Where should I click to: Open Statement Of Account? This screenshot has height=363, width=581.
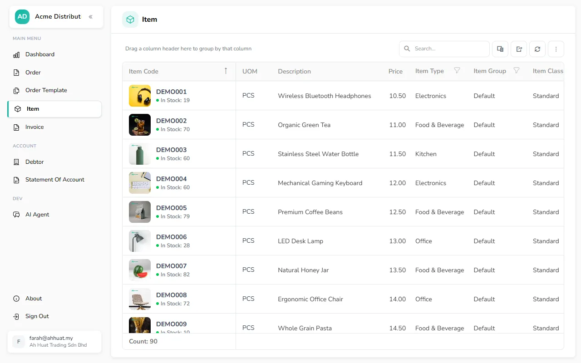(x=54, y=180)
